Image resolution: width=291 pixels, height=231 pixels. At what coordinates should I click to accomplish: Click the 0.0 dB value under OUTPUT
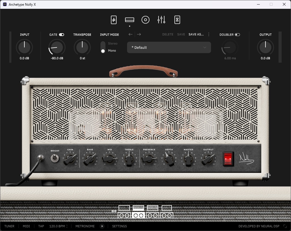(x=265, y=58)
